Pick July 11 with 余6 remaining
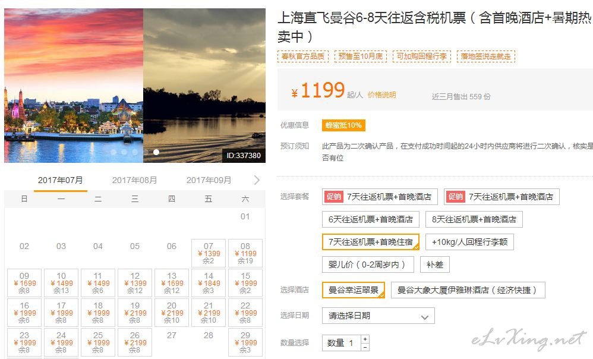This screenshot has height=359, width=593. 98,283
